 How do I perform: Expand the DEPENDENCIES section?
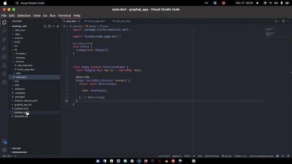coord(19,152)
